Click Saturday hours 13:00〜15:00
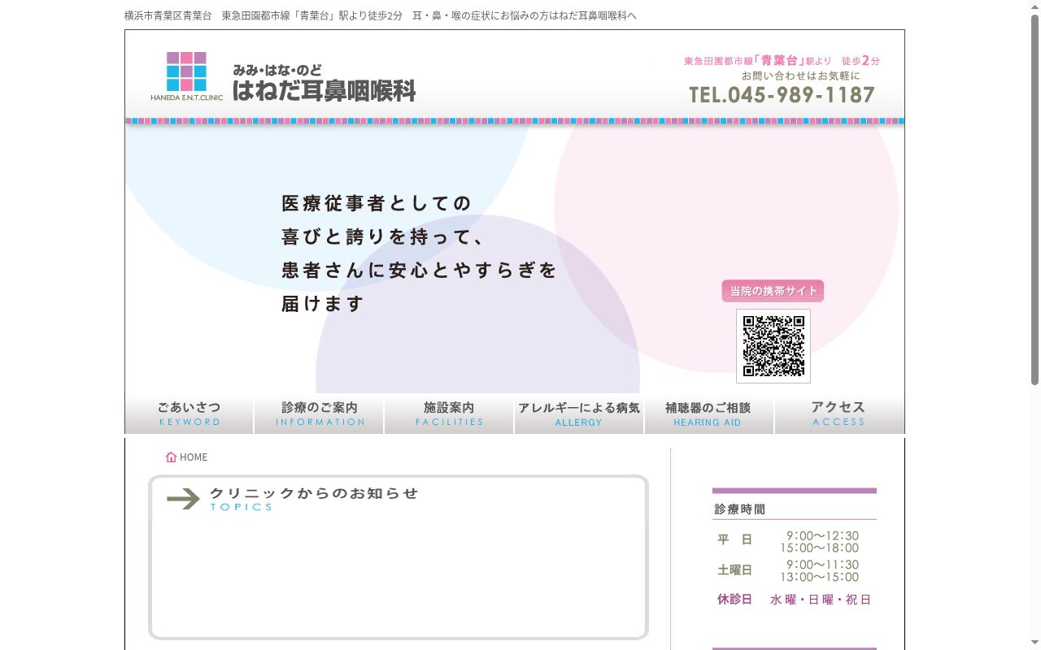 [820, 577]
